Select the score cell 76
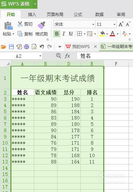The image size is (133, 192). (46, 143)
